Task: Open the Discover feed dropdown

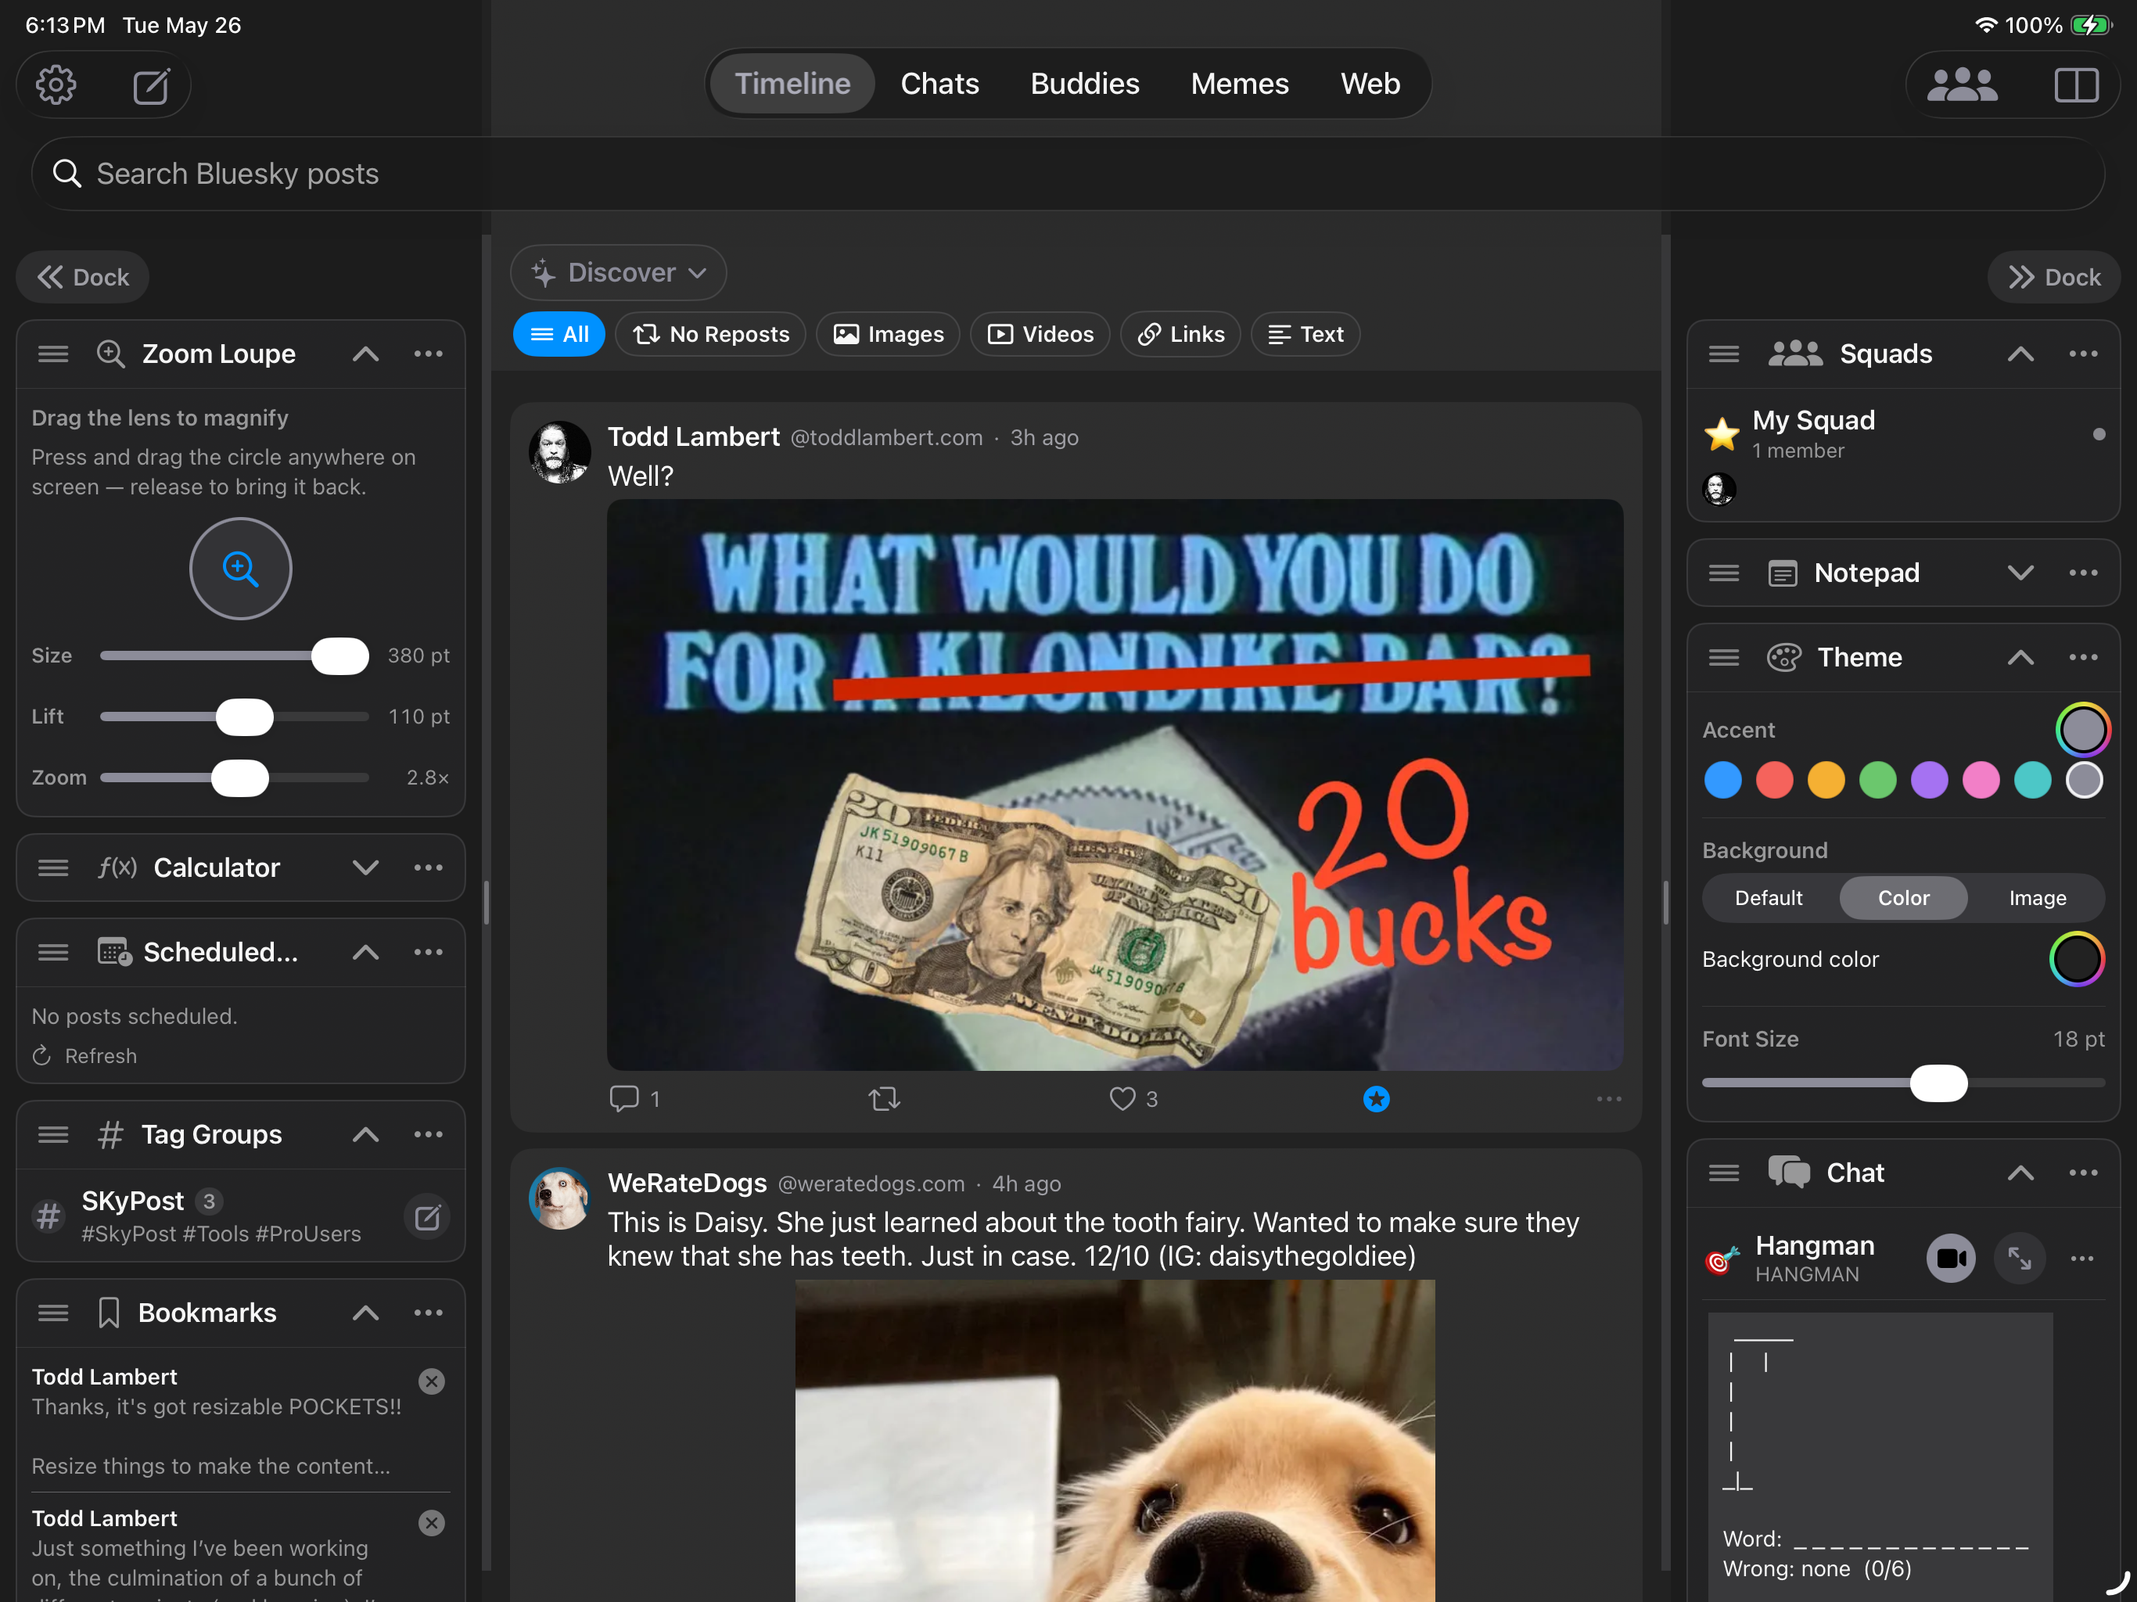Action: click(x=618, y=272)
